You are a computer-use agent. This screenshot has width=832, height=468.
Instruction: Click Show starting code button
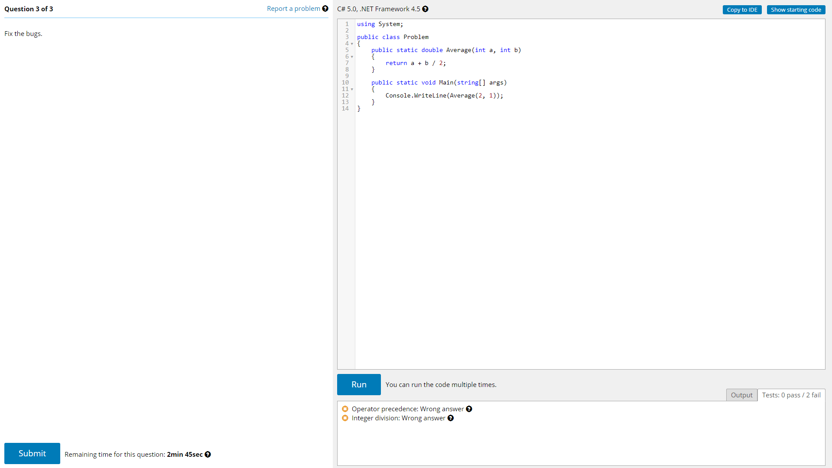[x=796, y=9]
